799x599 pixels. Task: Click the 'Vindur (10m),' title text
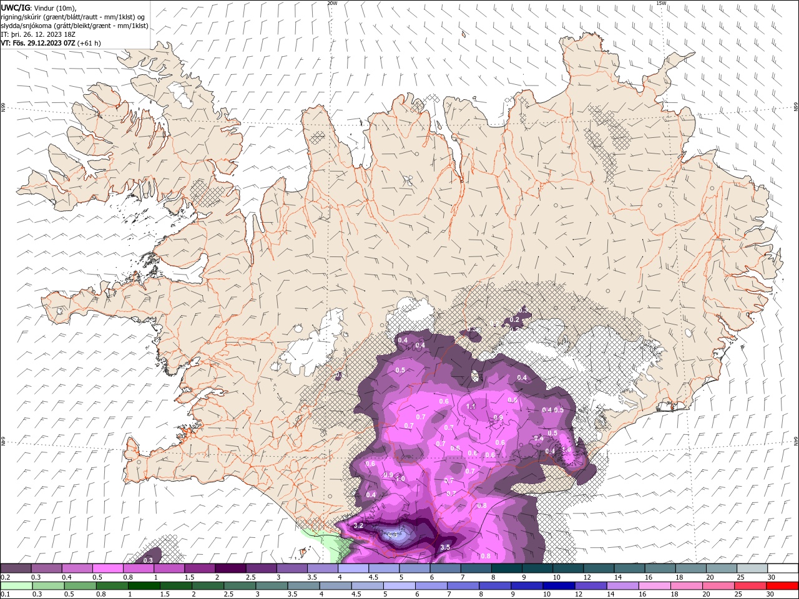coord(55,7)
